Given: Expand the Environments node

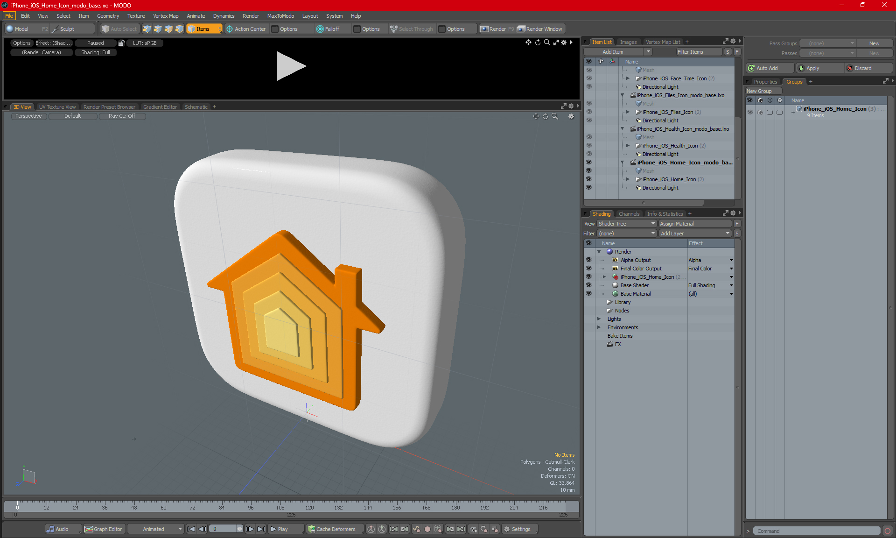Looking at the screenshot, I should (x=599, y=327).
